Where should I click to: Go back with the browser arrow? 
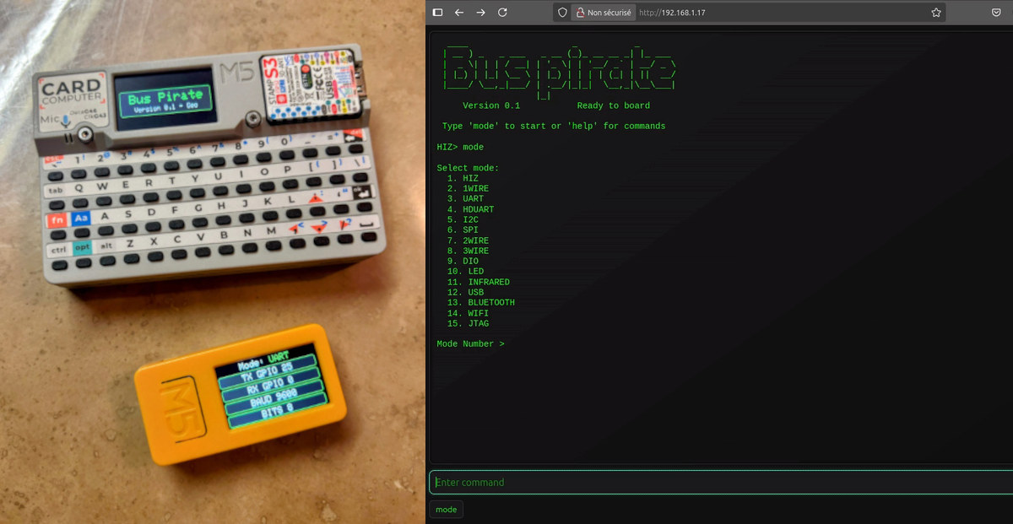tap(459, 13)
